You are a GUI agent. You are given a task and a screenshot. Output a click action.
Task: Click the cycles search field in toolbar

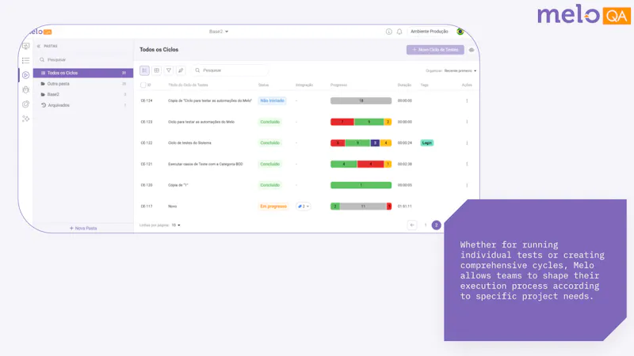(229, 70)
